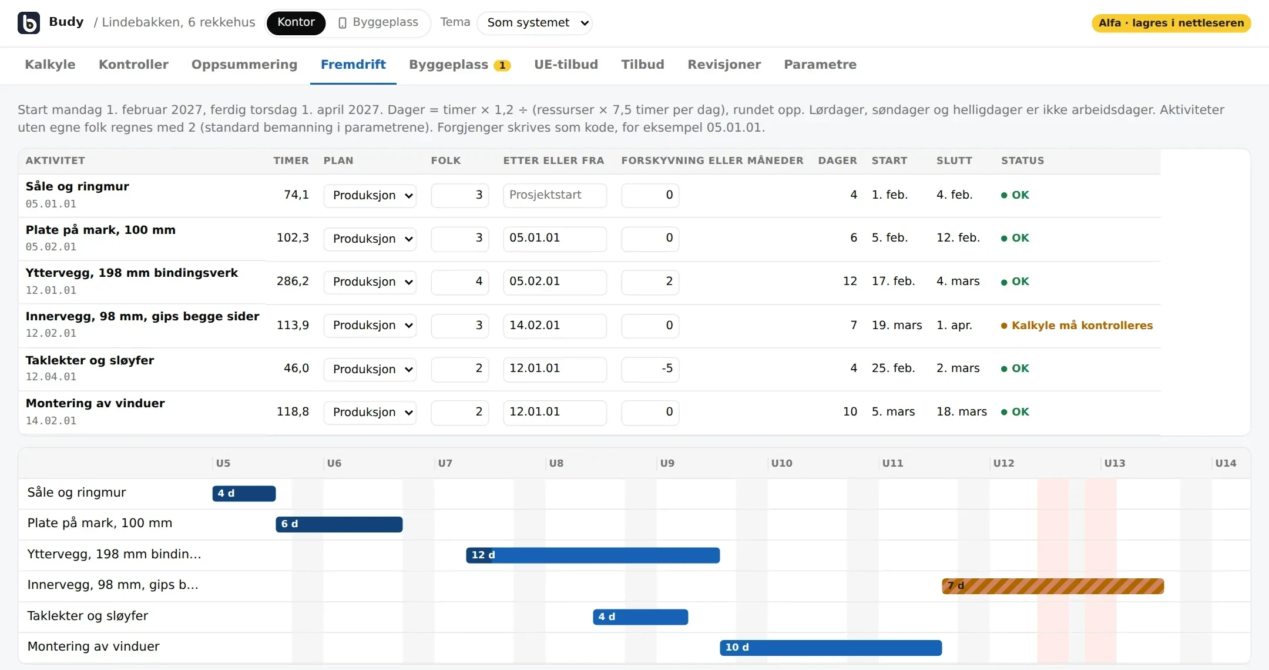Open the Kontroller tab
The width and height of the screenshot is (1269, 670).
point(133,65)
